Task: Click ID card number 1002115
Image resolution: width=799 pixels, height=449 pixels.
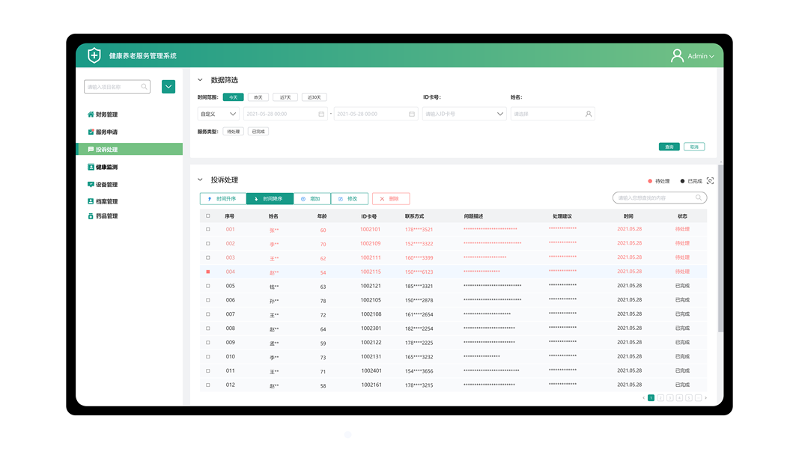Action: [x=371, y=272]
